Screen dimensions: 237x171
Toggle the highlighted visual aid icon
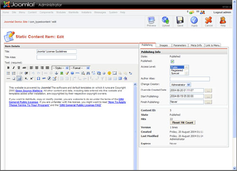19,78
